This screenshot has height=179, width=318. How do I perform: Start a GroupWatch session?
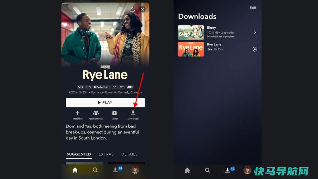(x=96, y=115)
